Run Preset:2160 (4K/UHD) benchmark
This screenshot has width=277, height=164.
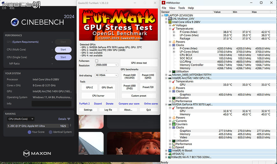(x=130, y=77)
